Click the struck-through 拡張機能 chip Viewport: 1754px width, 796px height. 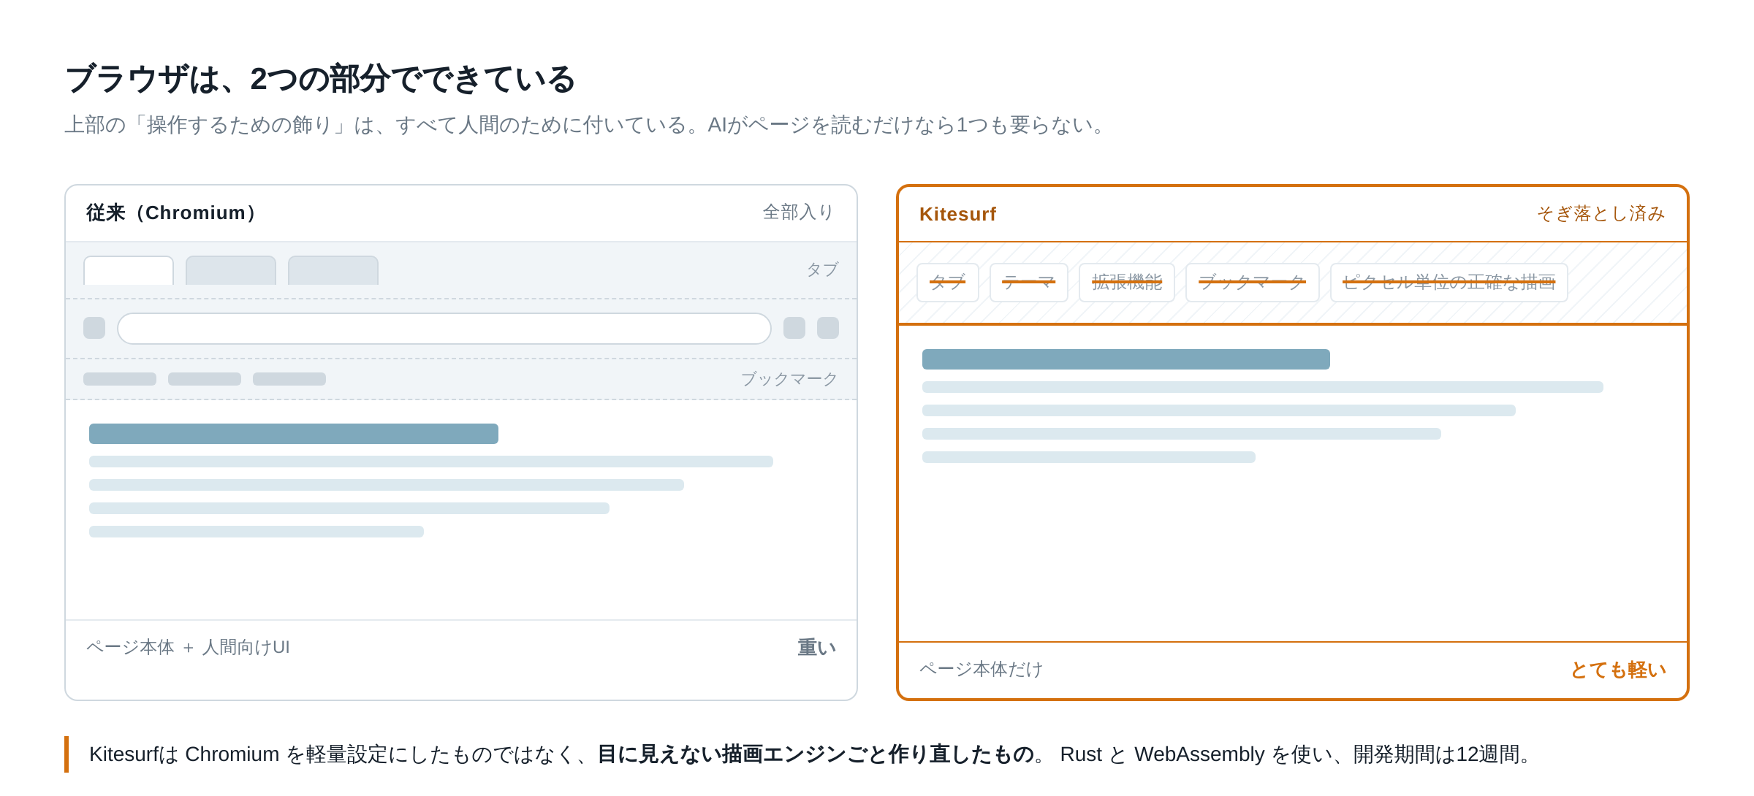(1127, 283)
